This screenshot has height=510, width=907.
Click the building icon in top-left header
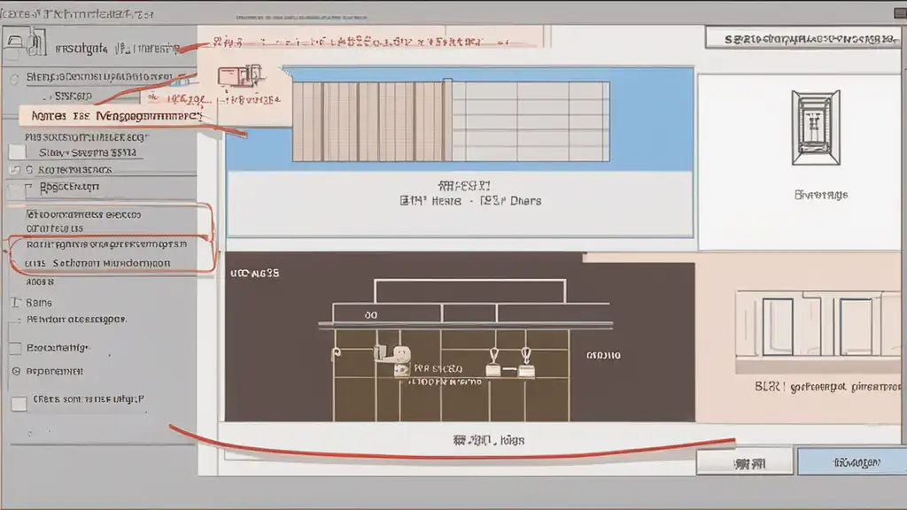[x=26, y=42]
